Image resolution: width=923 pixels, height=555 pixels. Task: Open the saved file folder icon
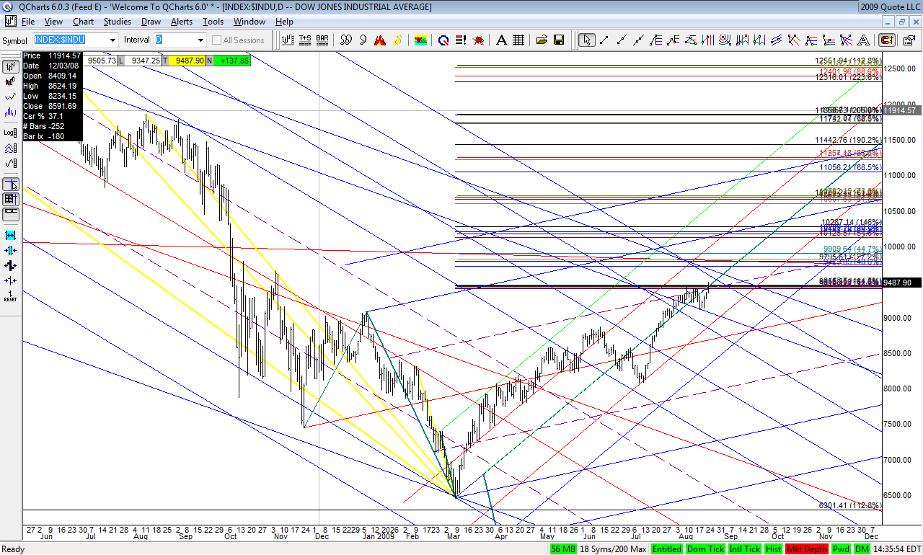coord(542,40)
